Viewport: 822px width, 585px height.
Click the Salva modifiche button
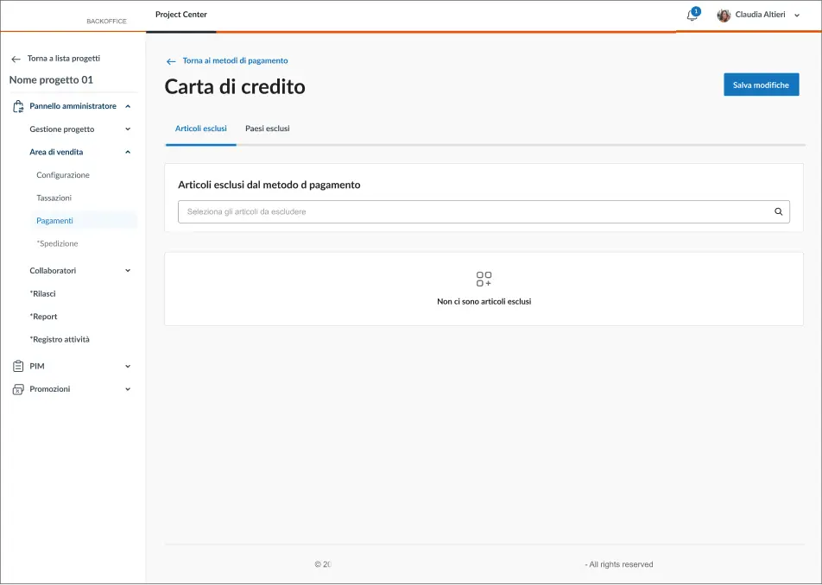(x=761, y=85)
